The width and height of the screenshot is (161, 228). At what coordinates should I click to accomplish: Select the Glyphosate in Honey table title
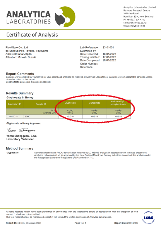coord(20,97)
